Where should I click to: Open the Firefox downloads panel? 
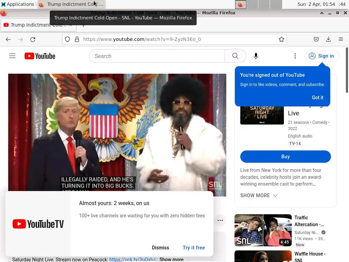pyautogui.click(x=328, y=40)
